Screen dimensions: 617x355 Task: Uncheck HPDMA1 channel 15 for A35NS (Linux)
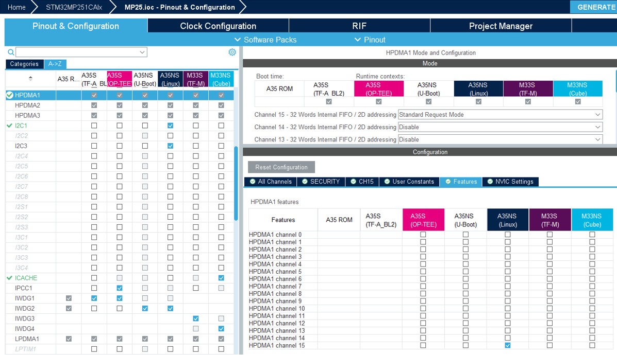pyautogui.click(x=508, y=346)
